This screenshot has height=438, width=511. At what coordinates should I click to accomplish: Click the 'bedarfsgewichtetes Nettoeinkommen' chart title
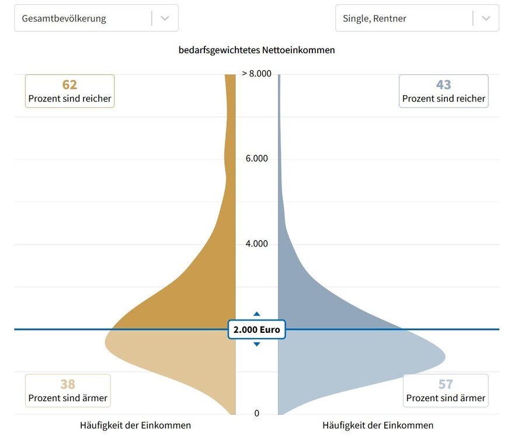click(256, 50)
